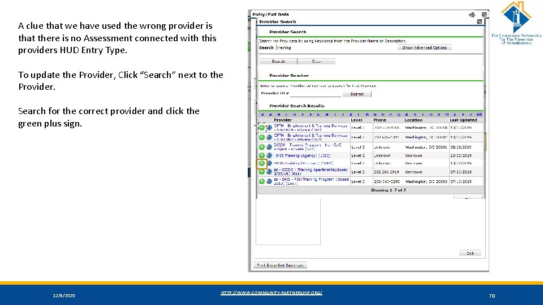Open globe icon for zz DHS FSH Training
Viewport: 543px width, 305px height.
tap(269, 181)
